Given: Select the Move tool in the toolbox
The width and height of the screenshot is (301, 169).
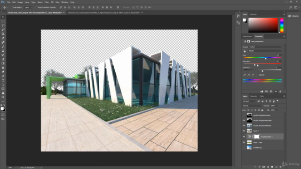Looking at the screenshot, I should pos(3,17).
